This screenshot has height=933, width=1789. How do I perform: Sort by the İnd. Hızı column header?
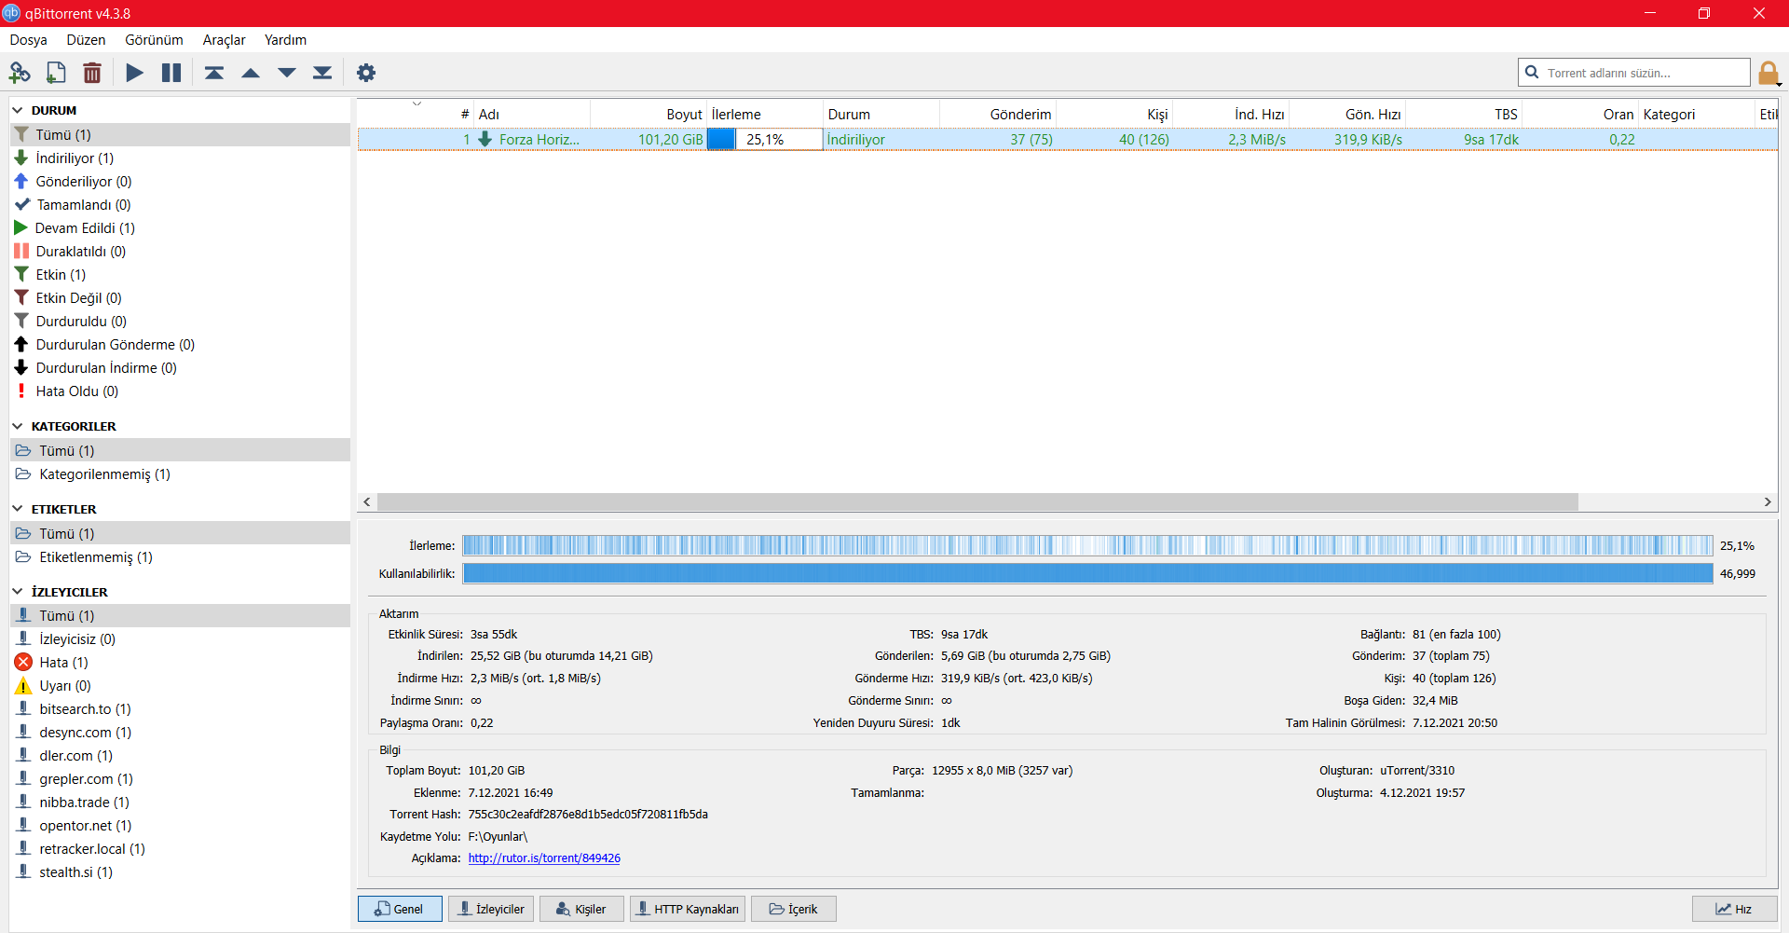(x=1231, y=114)
